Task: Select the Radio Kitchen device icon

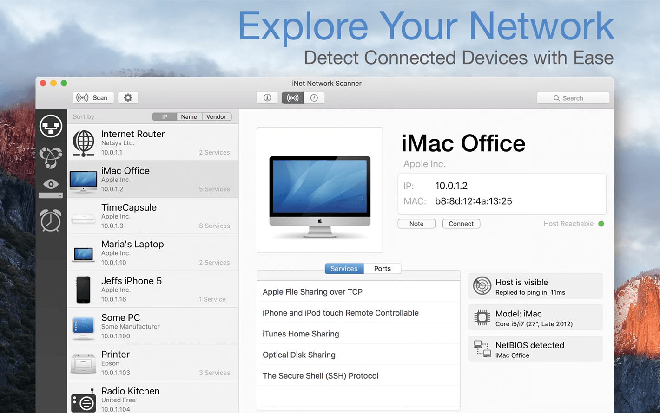Action: [x=84, y=400]
